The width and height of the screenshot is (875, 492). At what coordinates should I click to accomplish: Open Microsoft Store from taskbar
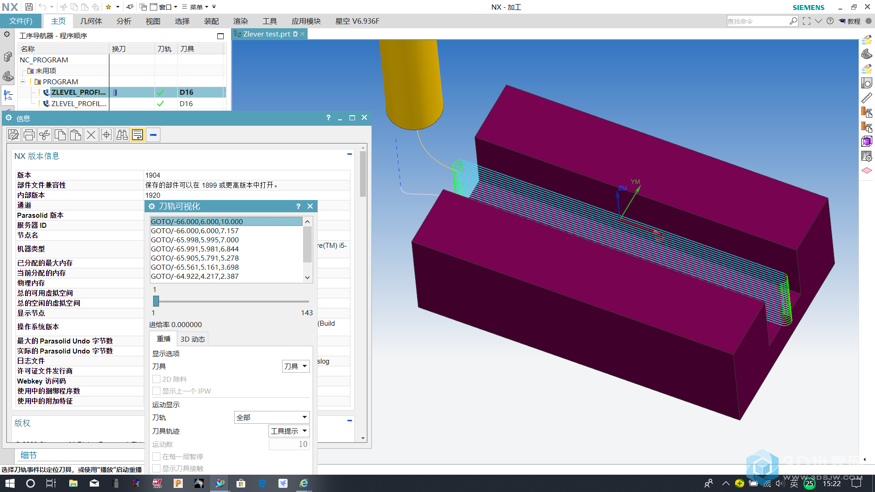241,483
